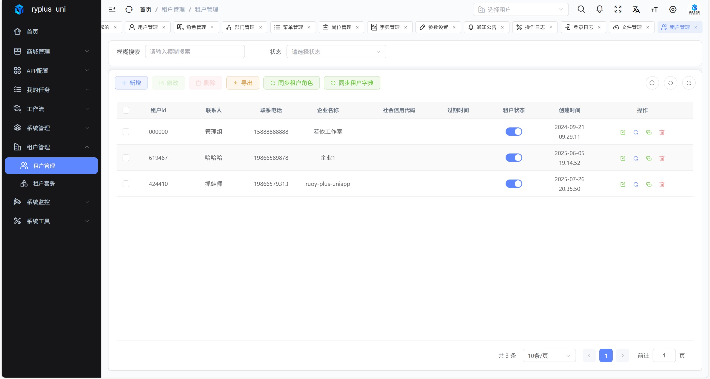Click the 模糊搜索 input field
Viewport: 710px width, 379px height.
tap(195, 52)
